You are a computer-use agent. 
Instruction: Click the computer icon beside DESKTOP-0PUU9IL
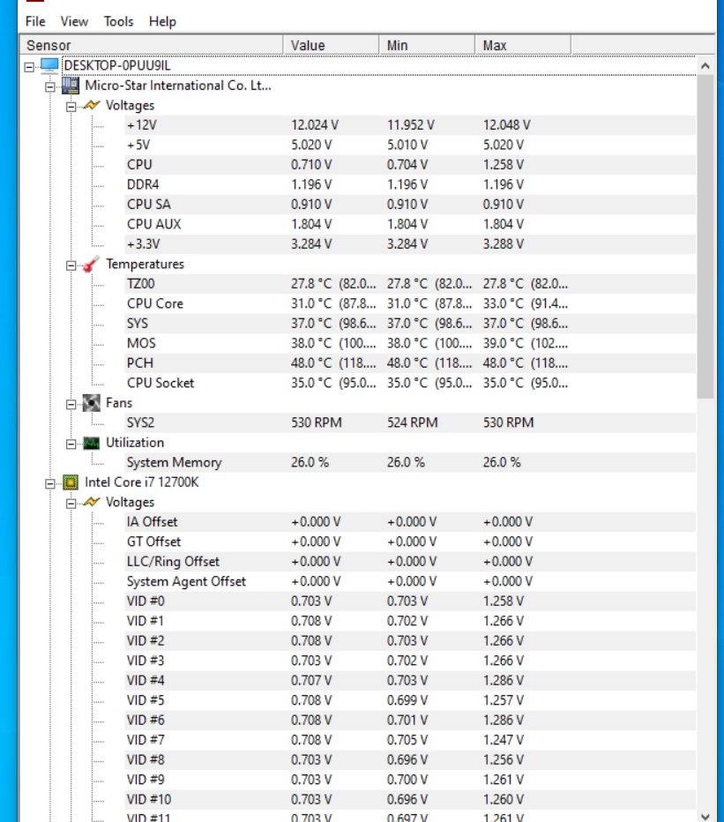49,66
